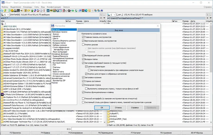Toggle Строка состояния checkbox
Image resolution: width=213 pixels, height=135 pixels.
[83, 81]
